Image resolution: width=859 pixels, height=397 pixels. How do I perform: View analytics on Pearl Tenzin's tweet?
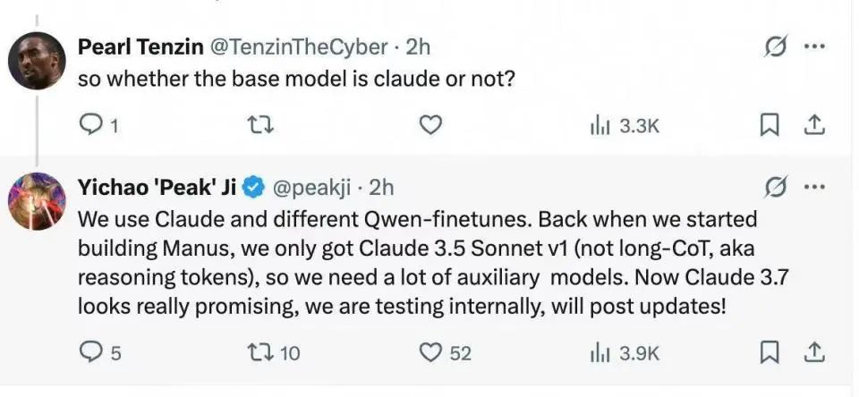[601, 126]
